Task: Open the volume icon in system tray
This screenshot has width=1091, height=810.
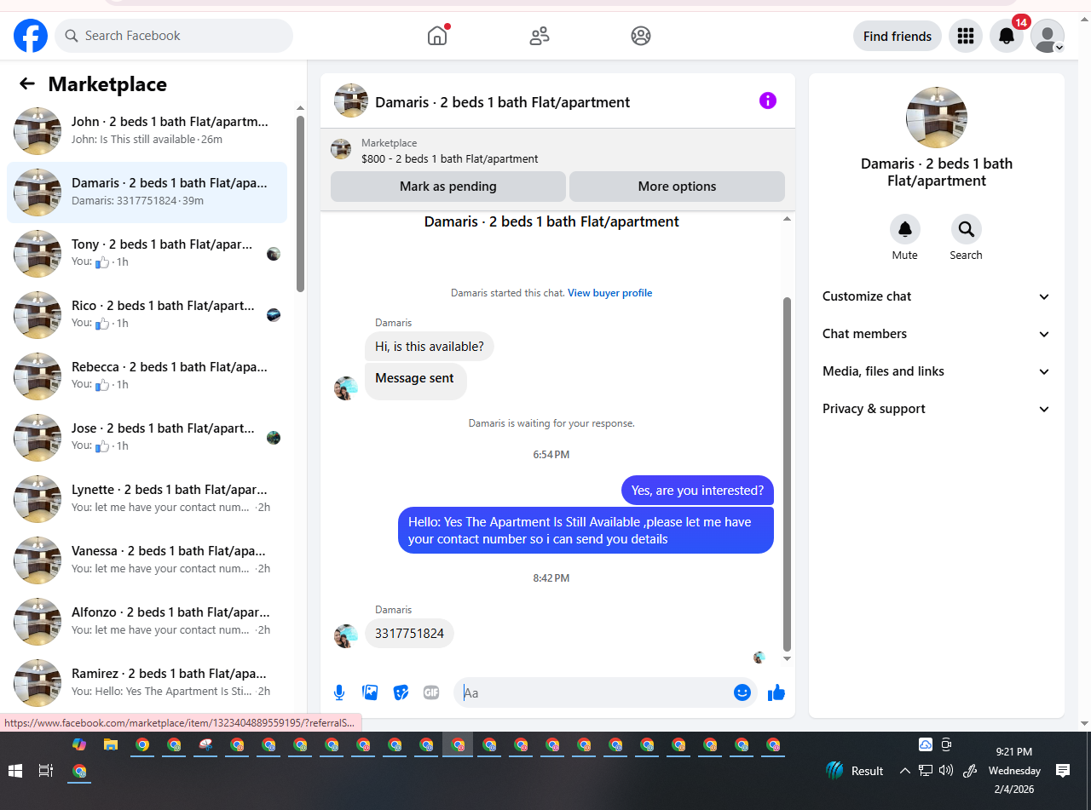Action: 946,771
